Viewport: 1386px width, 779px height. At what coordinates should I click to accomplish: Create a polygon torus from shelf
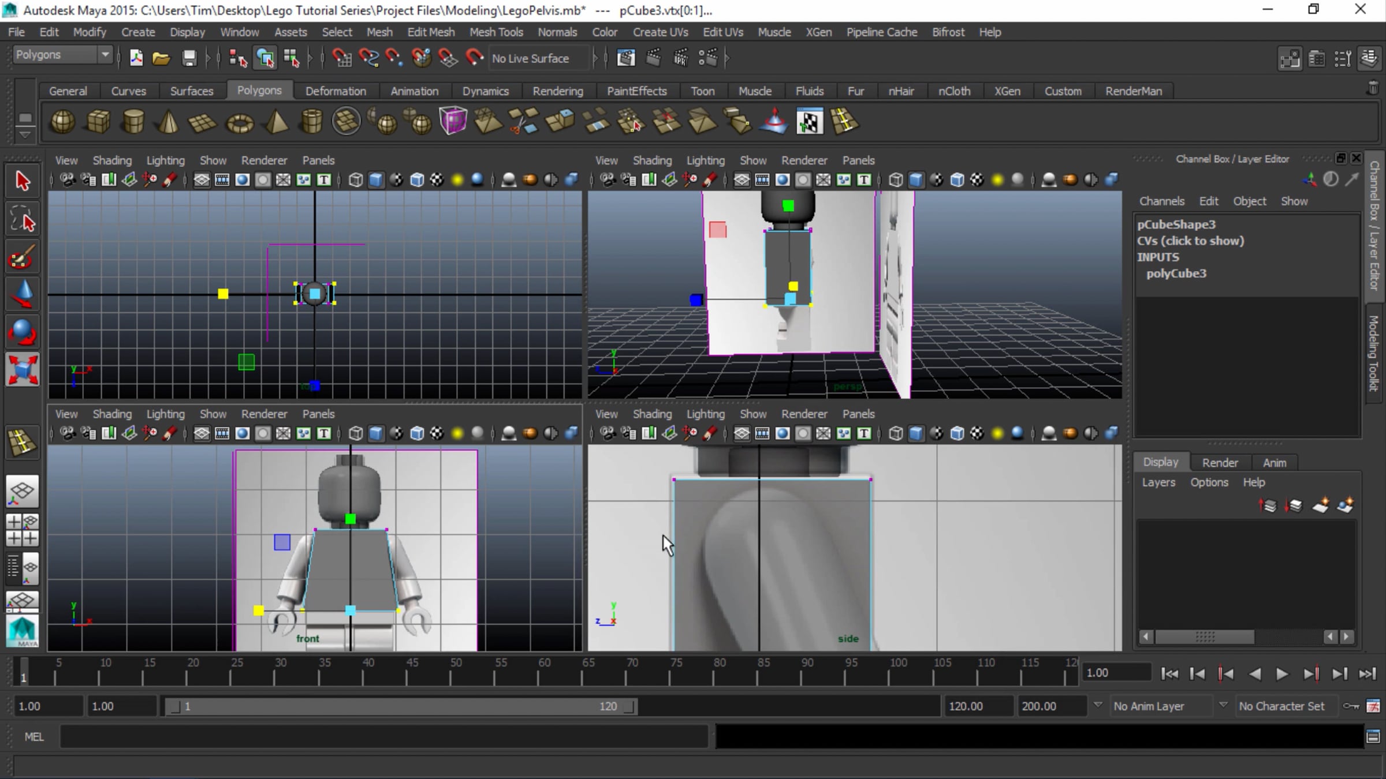pos(240,122)
